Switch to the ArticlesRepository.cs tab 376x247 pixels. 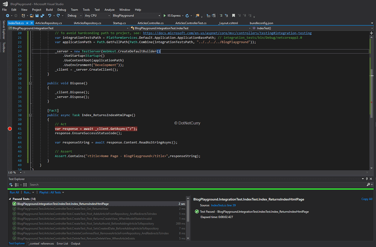pyautogui.click(x=49, y=23)
